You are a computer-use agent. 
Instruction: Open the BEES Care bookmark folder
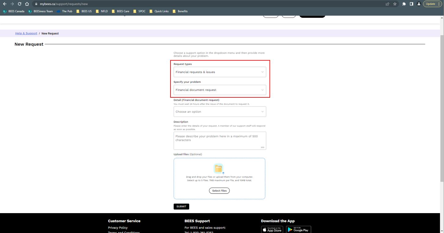(x=120, y=11)
